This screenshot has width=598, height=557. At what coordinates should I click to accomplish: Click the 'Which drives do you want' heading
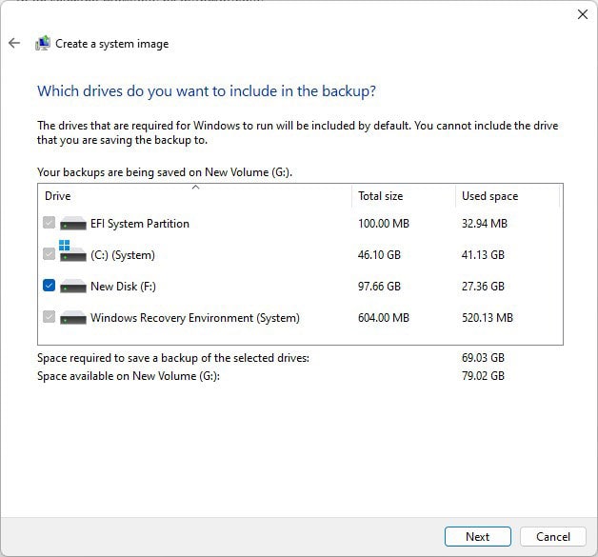pyautogui.click(x=207, y=91)
